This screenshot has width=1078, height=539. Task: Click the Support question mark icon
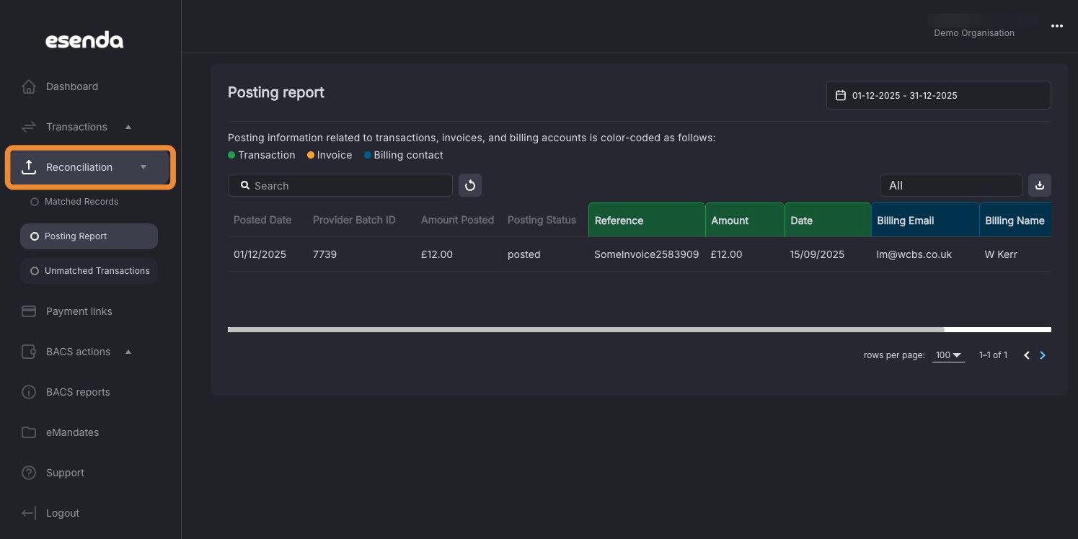point(29,473)
